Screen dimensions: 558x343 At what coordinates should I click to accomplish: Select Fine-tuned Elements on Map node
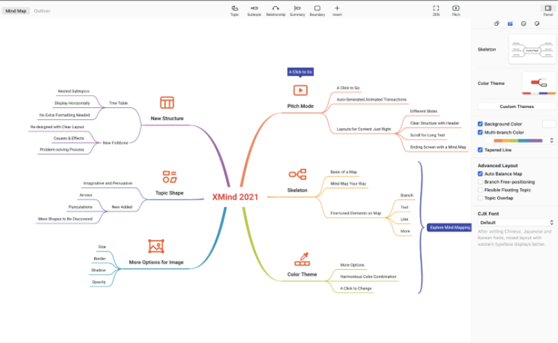point(356,213)
